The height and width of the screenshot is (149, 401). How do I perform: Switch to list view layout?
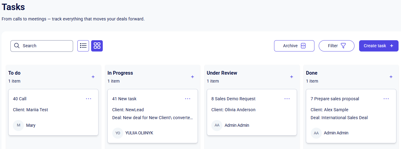click(x=83, y=46)
